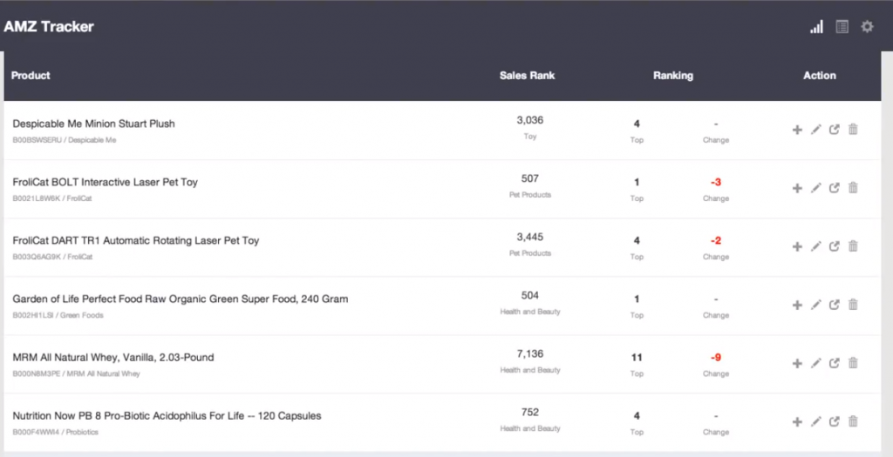
Task: Edit FroliCat BOLT Laser Pet Toy with pencil
Action: click(x=816, y=188)
